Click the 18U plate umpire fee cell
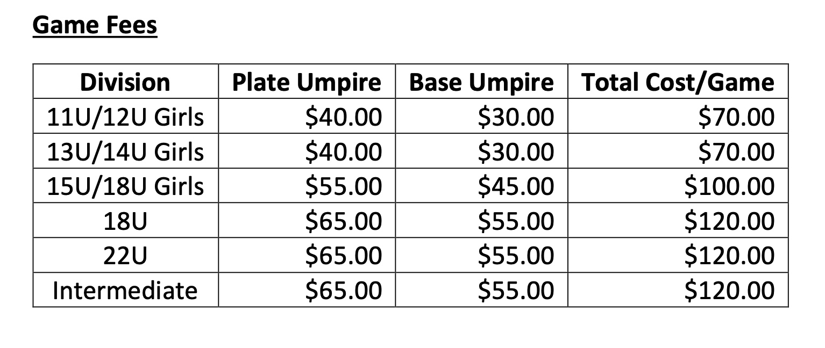 343,221
